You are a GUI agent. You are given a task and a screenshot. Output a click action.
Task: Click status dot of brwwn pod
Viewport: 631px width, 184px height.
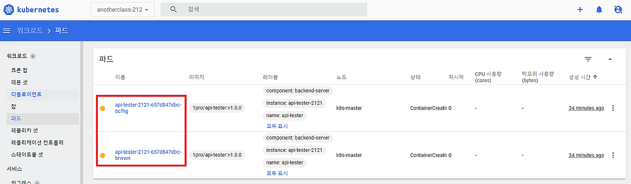coord(103,155)
